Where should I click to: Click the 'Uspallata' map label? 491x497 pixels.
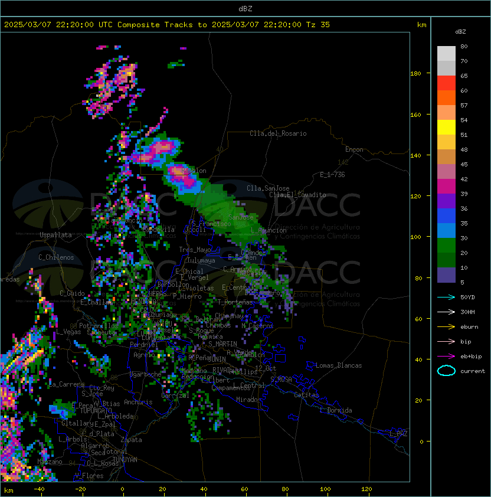click(55, 235)
